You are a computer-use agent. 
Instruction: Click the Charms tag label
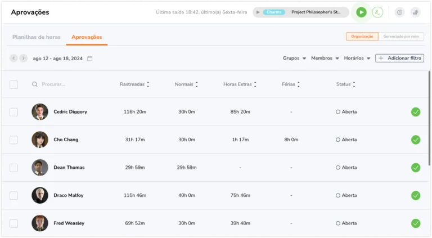coord(274,12)
